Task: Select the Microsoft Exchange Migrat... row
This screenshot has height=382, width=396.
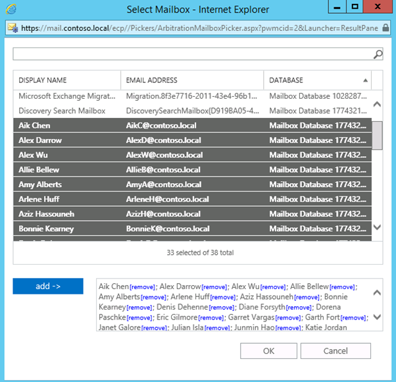Action: 193,96
